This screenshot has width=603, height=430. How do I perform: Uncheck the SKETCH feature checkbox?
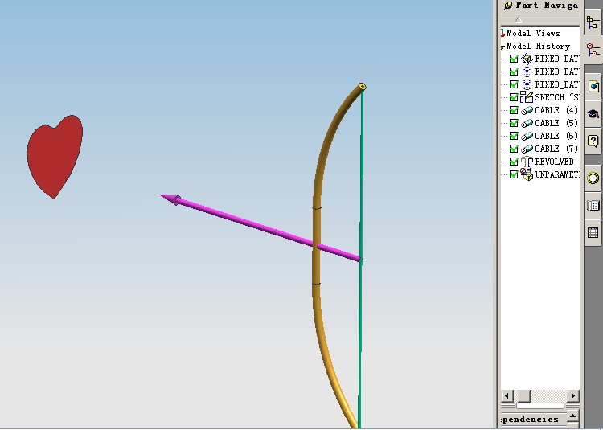pyautogui.click(x=514, y=97)
